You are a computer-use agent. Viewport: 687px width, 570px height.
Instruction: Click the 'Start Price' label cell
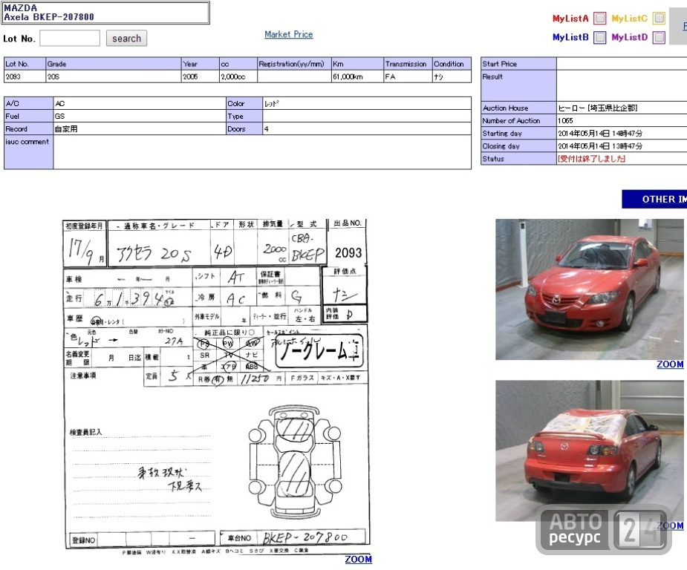[x=518, y=64]
